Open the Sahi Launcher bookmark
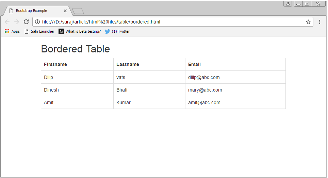 coord(39,31)
